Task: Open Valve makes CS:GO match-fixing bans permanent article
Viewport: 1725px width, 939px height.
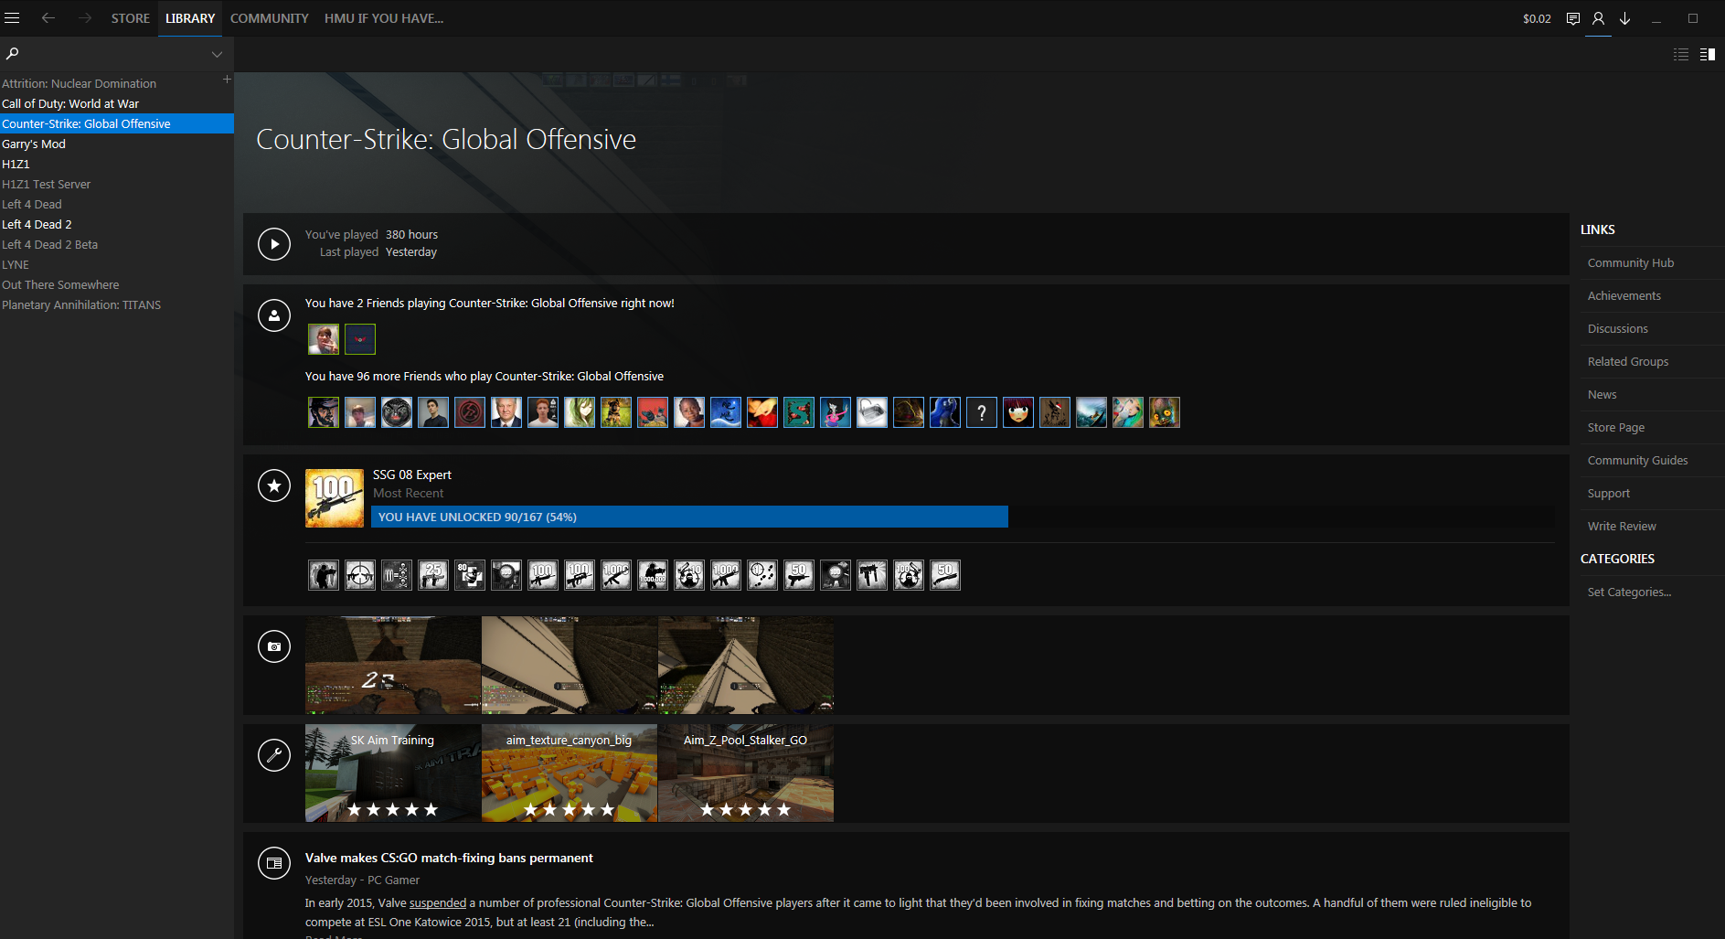Action: 449,858
